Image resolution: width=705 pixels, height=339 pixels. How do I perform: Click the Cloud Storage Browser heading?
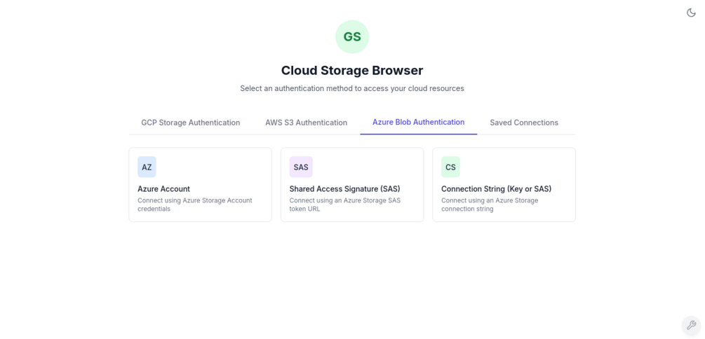[352, 70]
